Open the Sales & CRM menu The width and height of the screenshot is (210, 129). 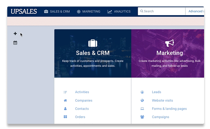(57, 11)
